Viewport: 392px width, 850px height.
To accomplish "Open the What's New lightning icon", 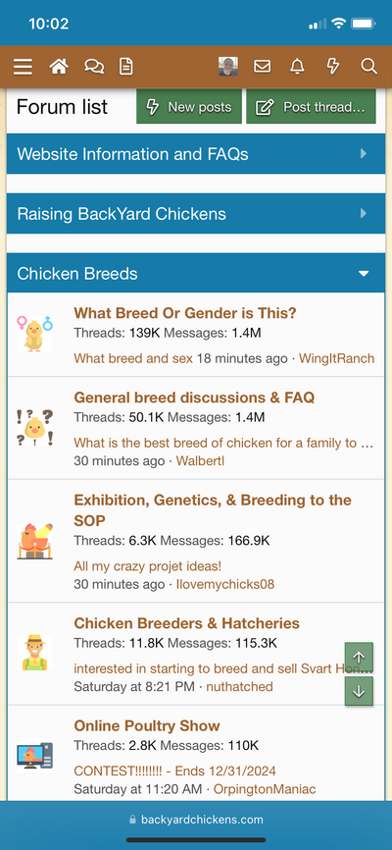I will click(x=333, y=67).
